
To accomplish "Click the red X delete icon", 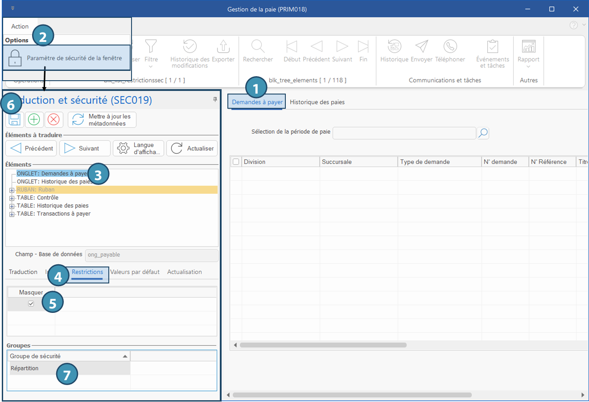I will 54,119.
